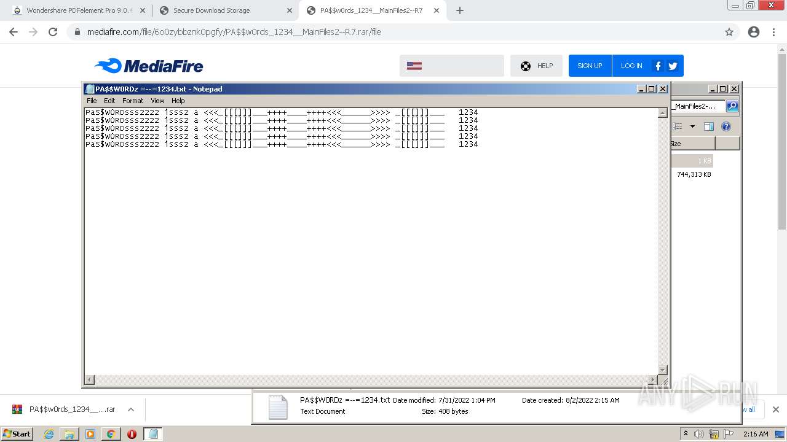Viewport: 787px width, 442px height.
Task: Open a new browser tab
Action: (x=459, y=10)
